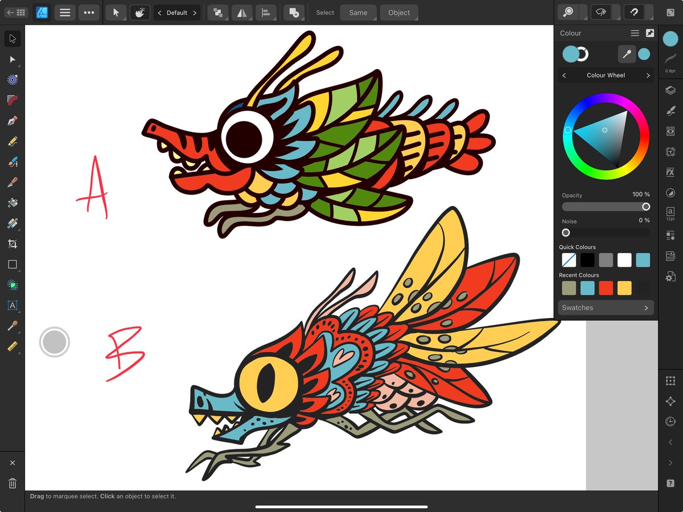Select the arrow cursor mode in top toolbar
This screenshot has width=683, height=512.
tap(116, 12)
